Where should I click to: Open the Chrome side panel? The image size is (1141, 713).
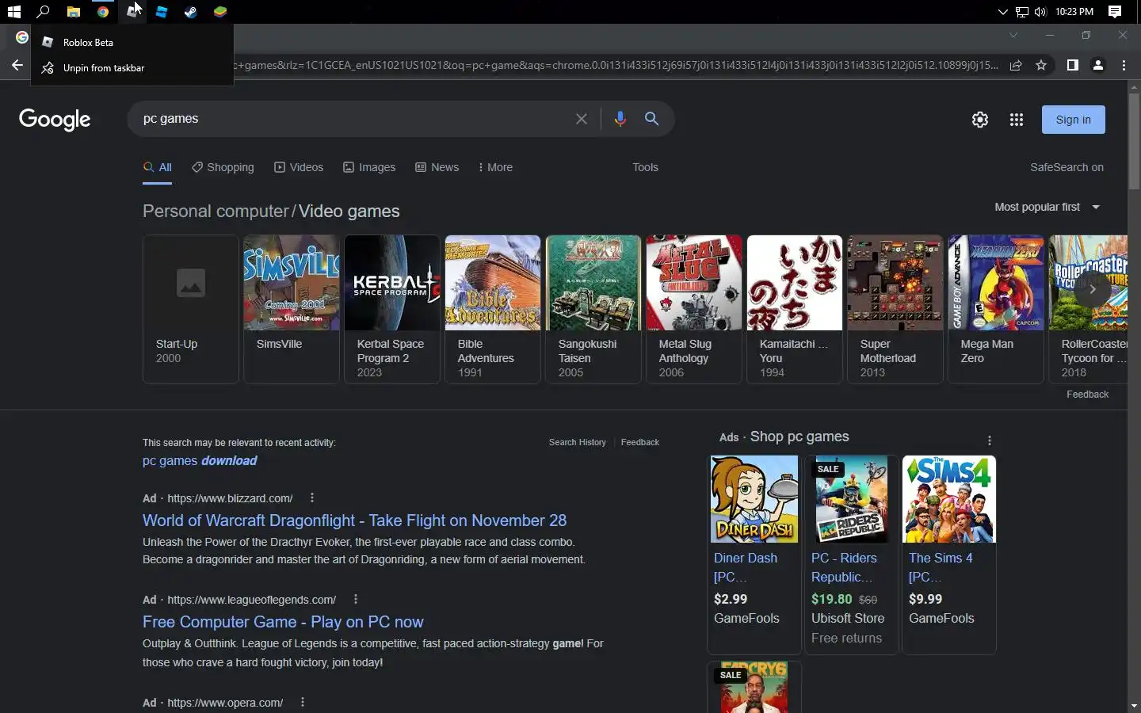1072,66
